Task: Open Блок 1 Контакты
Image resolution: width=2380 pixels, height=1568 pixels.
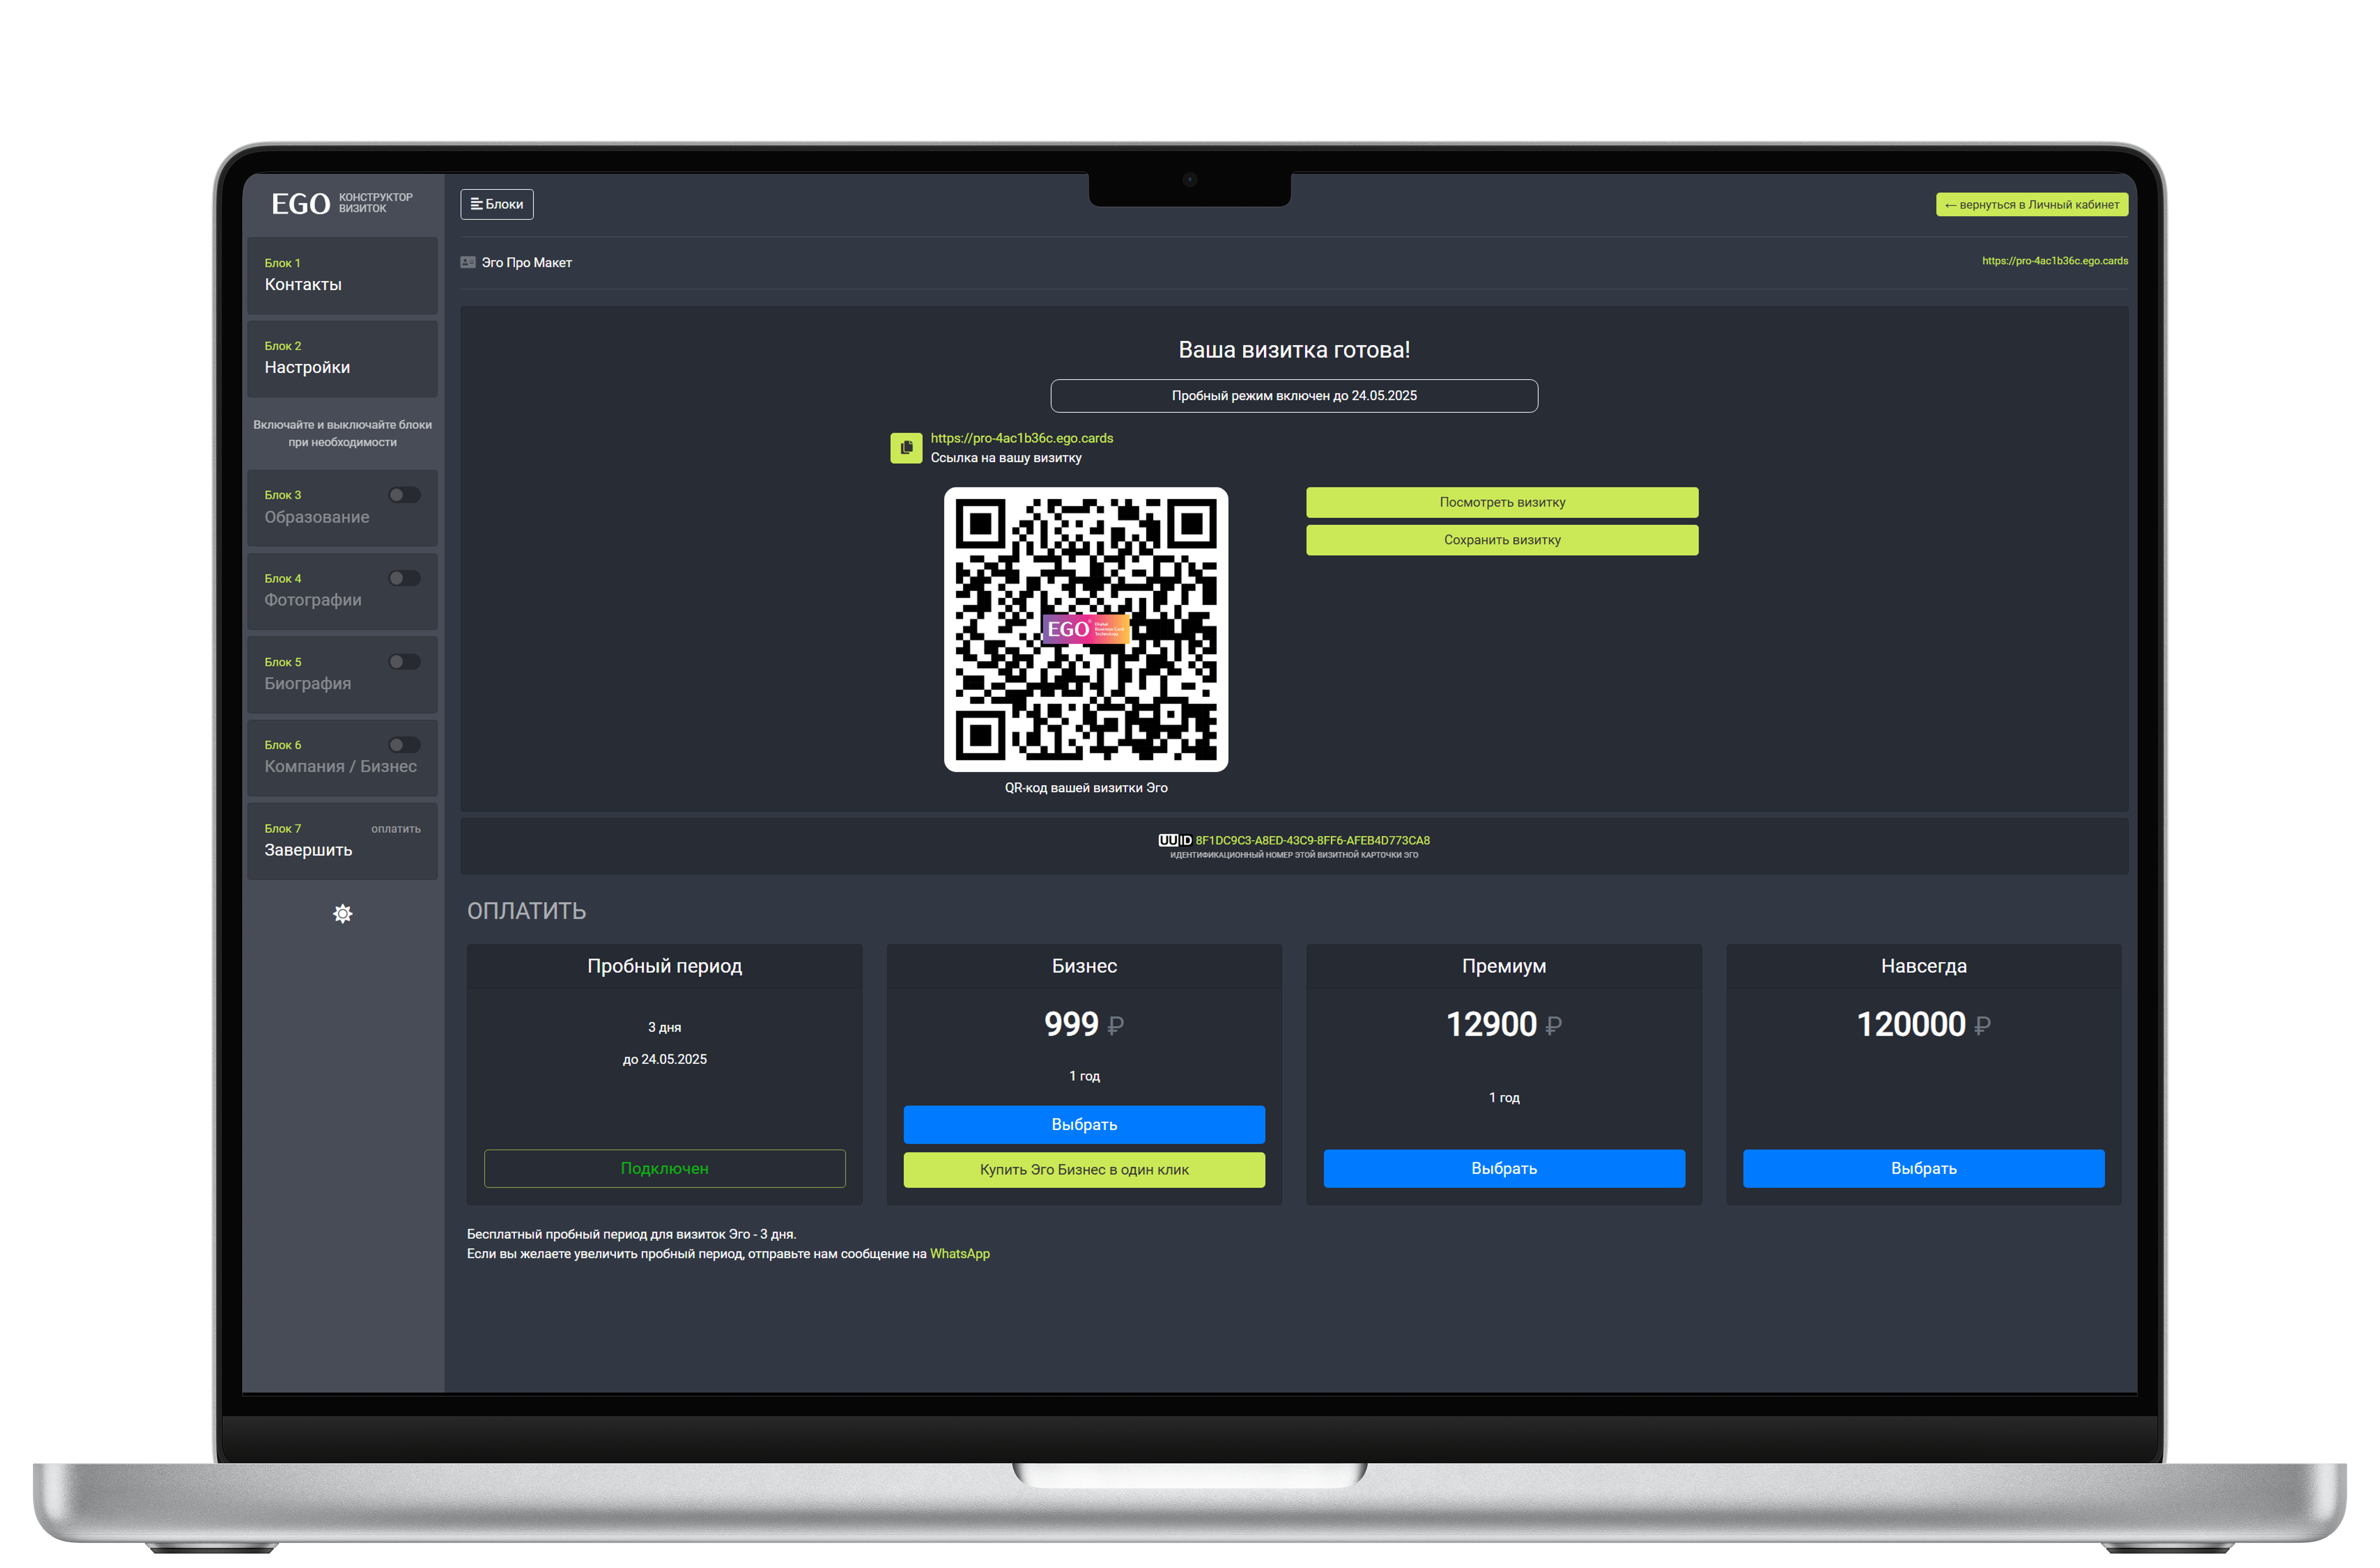Action: coord(342,275)
